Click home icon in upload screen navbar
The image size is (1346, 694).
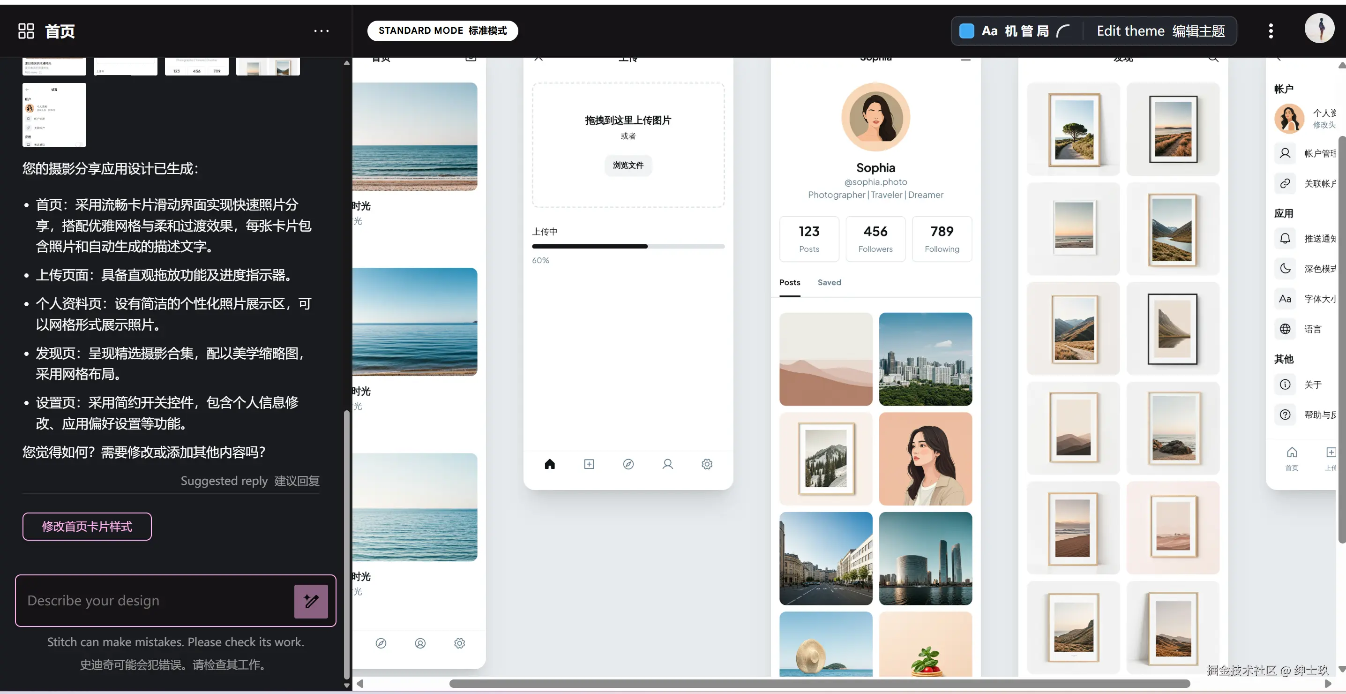(550, 464)
